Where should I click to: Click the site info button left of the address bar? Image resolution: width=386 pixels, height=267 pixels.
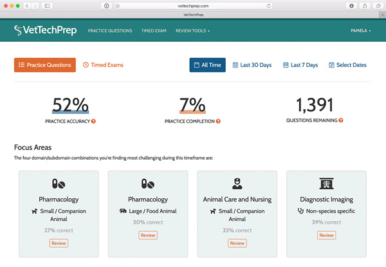(107, 6)
